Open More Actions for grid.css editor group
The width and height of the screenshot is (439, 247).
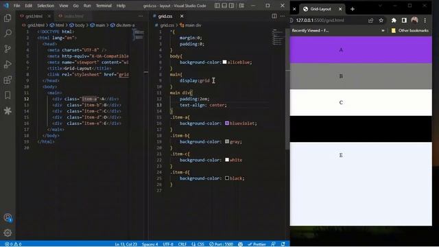(283, 16)
